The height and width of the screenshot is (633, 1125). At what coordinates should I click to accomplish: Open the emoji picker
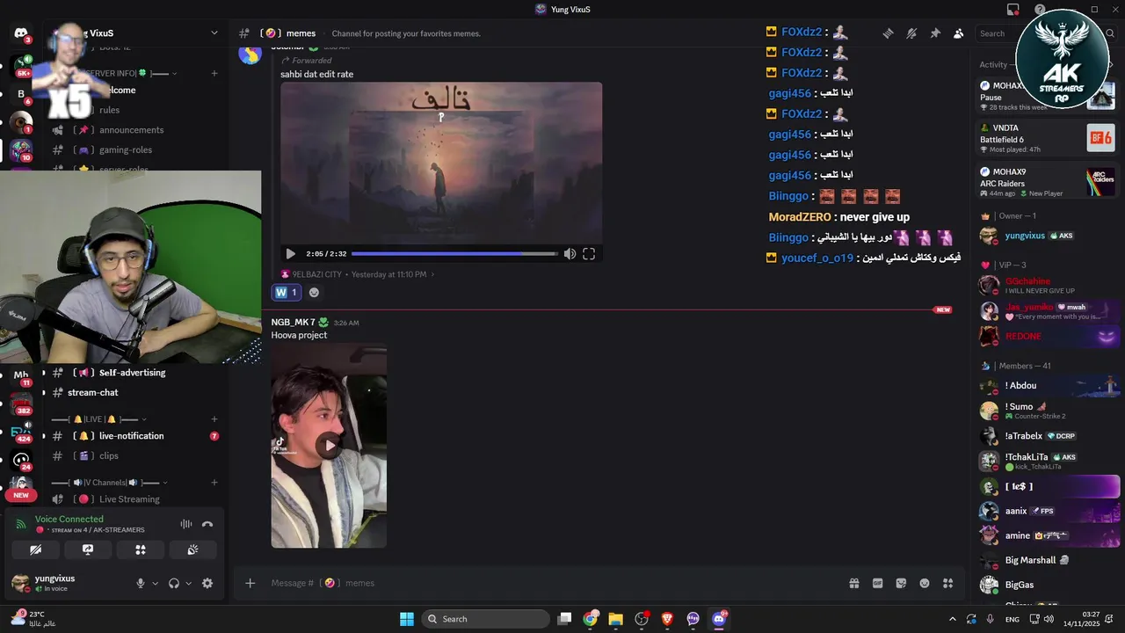click(925, 583)
